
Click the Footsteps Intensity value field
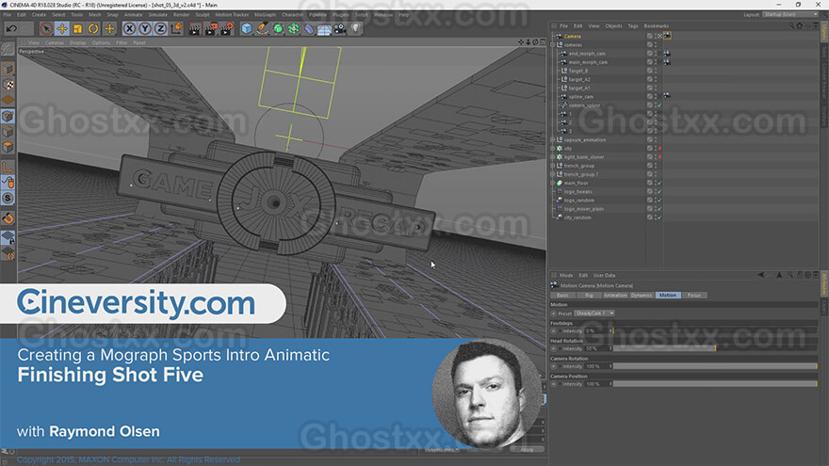pos(596,331)
